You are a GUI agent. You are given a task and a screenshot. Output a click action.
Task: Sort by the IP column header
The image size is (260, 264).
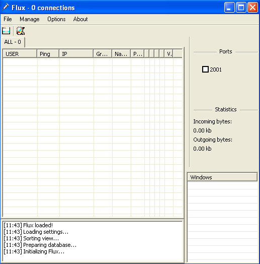point(76,54)
